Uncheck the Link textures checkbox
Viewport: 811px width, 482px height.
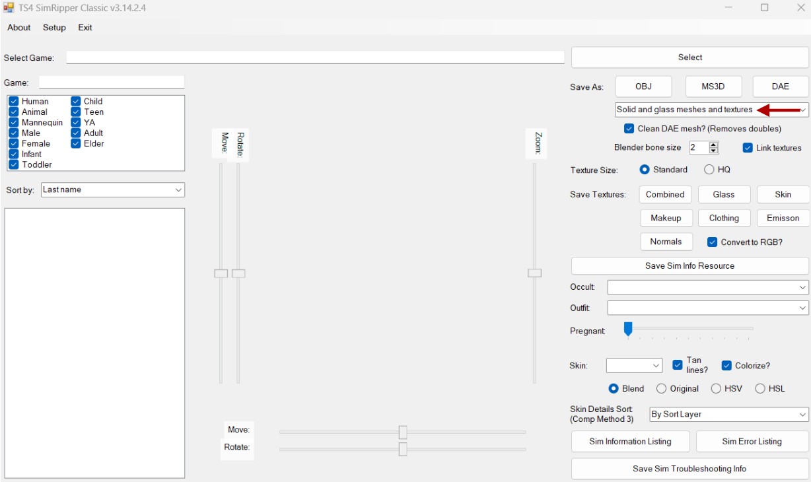(748, 148)
